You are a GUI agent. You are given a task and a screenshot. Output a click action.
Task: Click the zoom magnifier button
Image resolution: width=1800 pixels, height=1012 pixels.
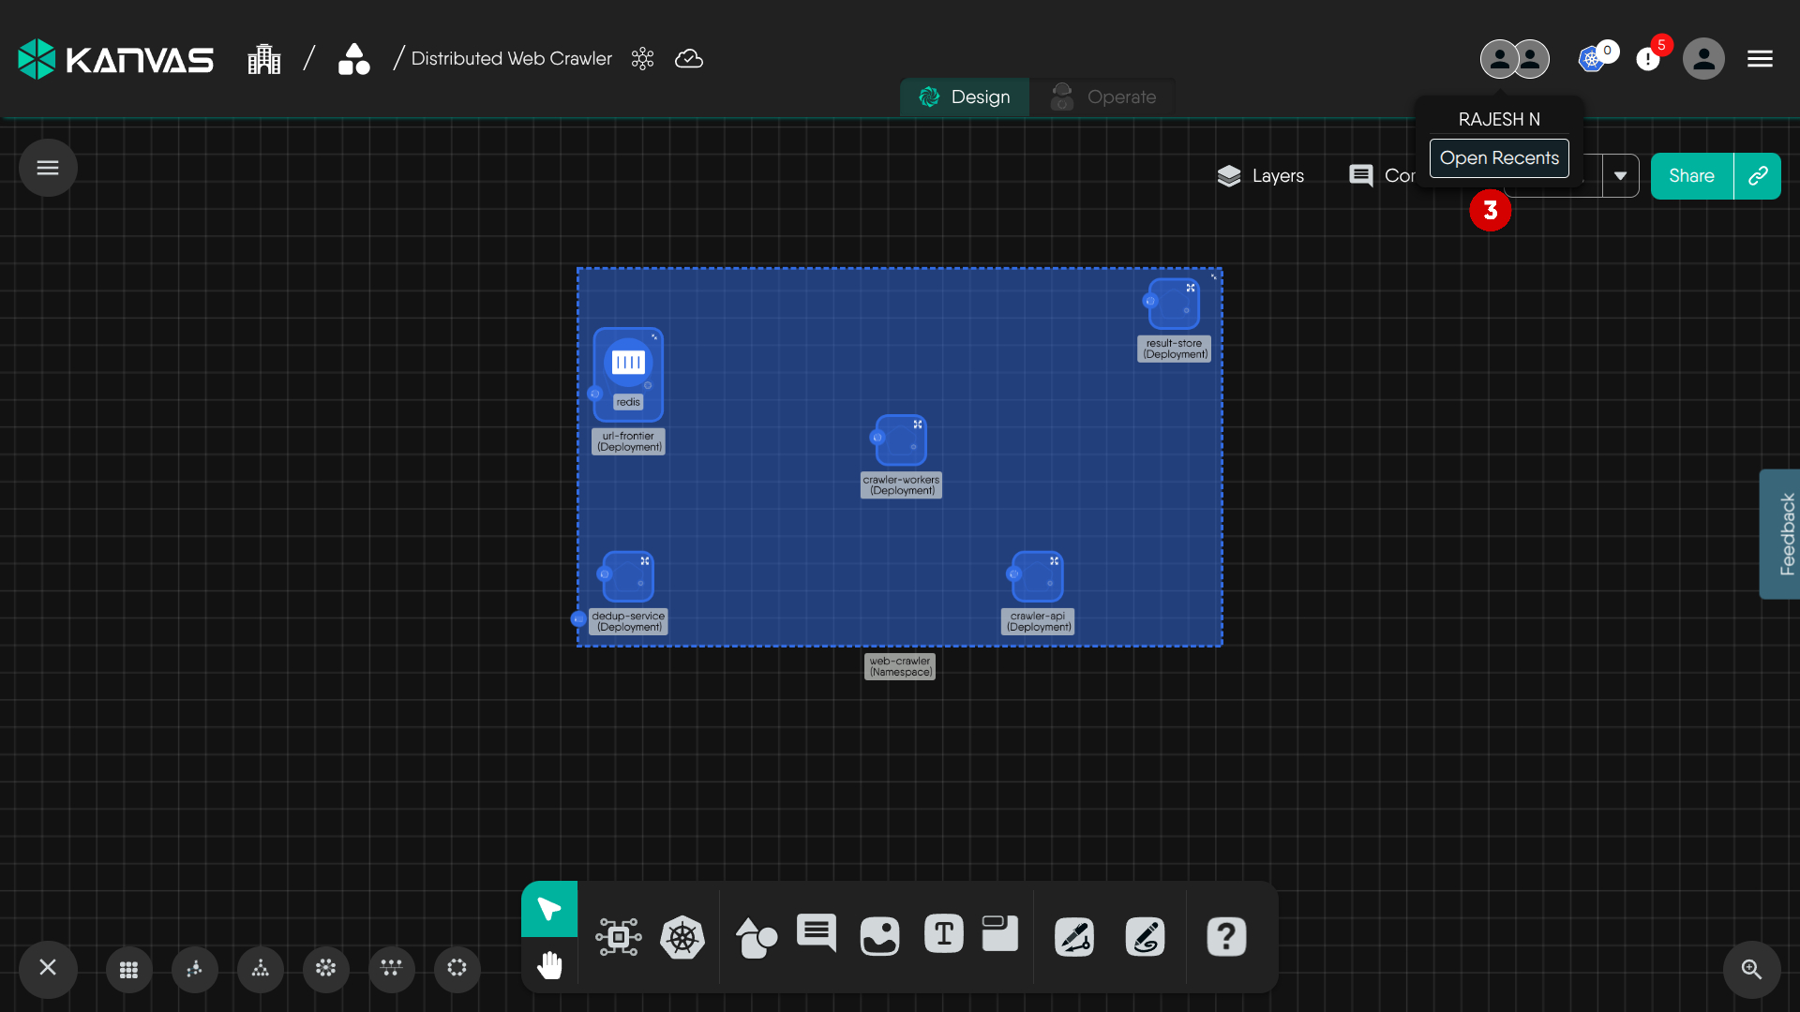point(1751,970)
